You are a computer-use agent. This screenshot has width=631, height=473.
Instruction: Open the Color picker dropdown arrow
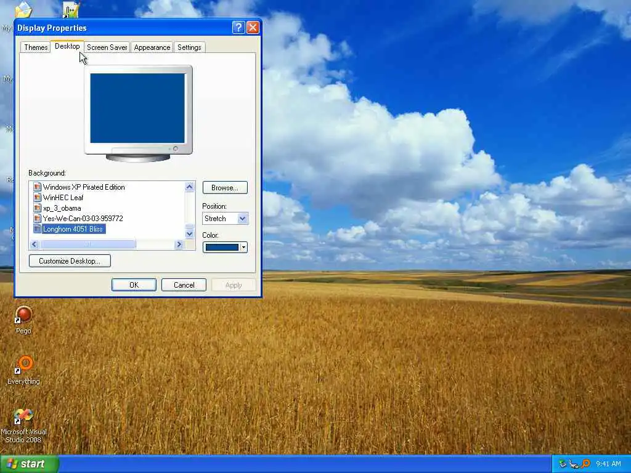click(x=243, y=248)
